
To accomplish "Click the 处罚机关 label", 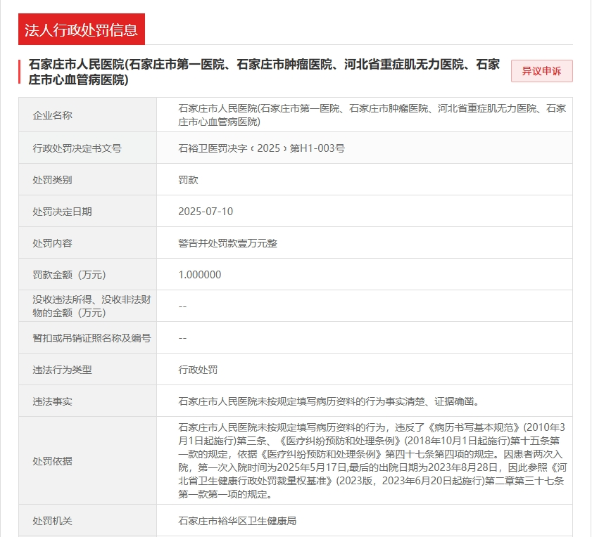I will click(53, 521).
